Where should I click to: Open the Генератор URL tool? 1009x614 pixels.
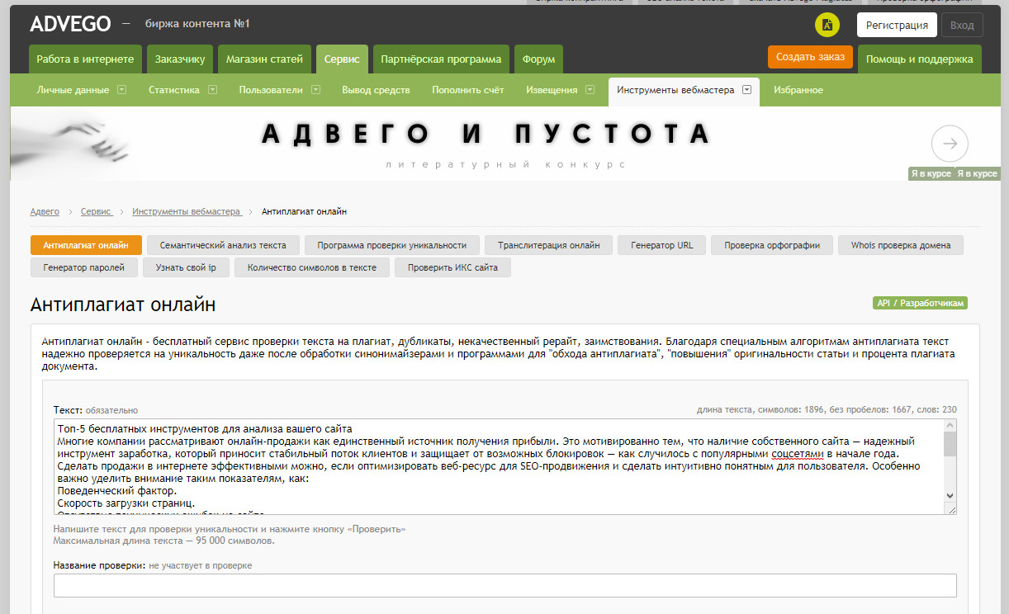pos(662,245)
